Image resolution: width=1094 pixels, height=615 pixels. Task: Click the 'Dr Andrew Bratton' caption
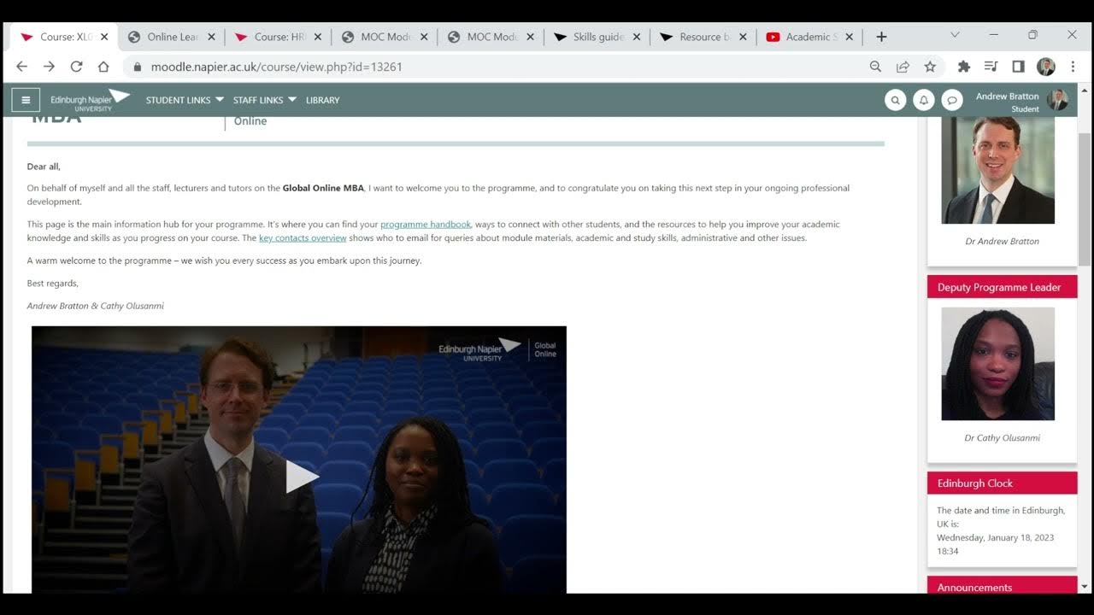(1002, 241)
